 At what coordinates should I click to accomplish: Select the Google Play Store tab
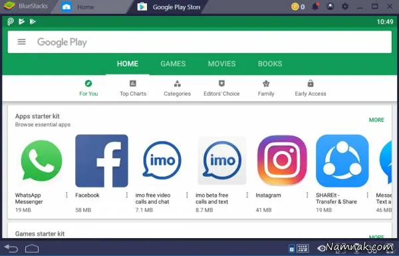pyautogui.click(x=168, y=7)
